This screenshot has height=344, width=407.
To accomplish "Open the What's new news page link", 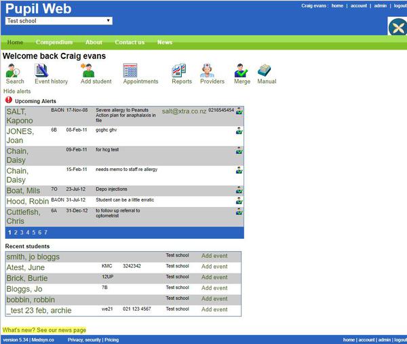I will click(x=44, y=329).
